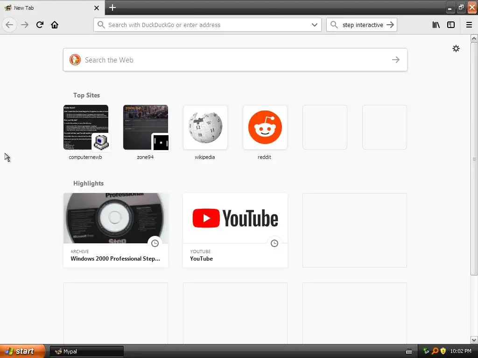Open the Windows Start menu
The image size is (478, 358).
tap(22, 351)
